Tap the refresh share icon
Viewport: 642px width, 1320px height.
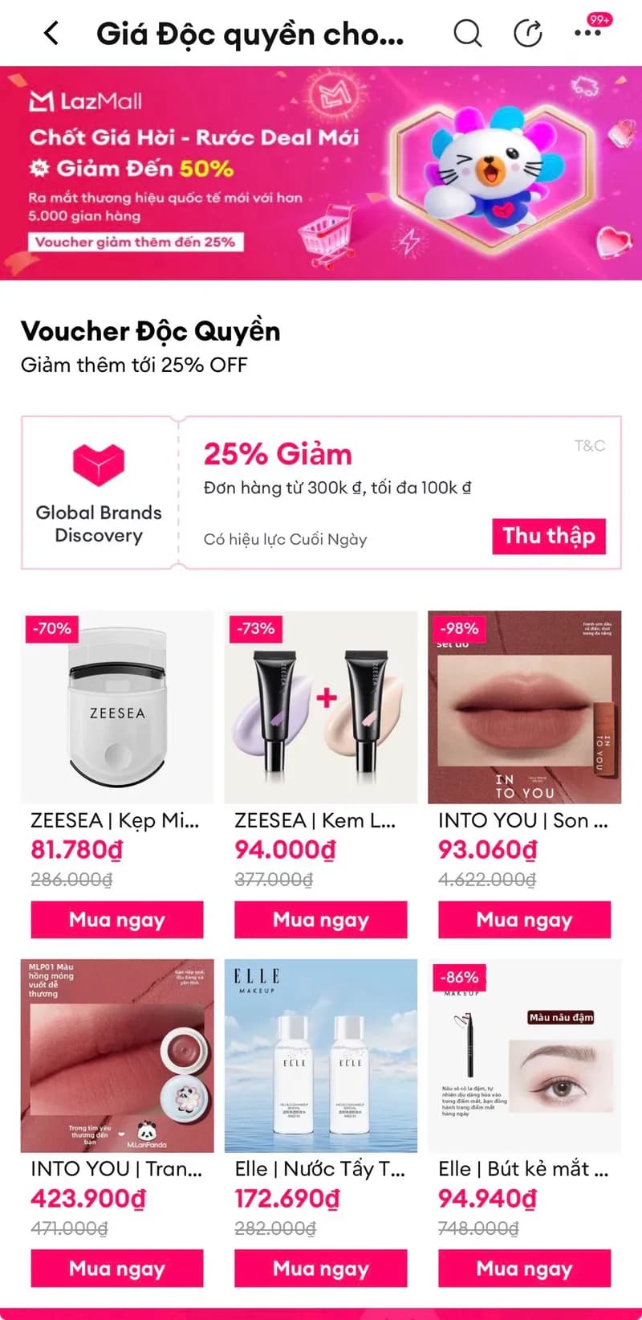point(527,34)
